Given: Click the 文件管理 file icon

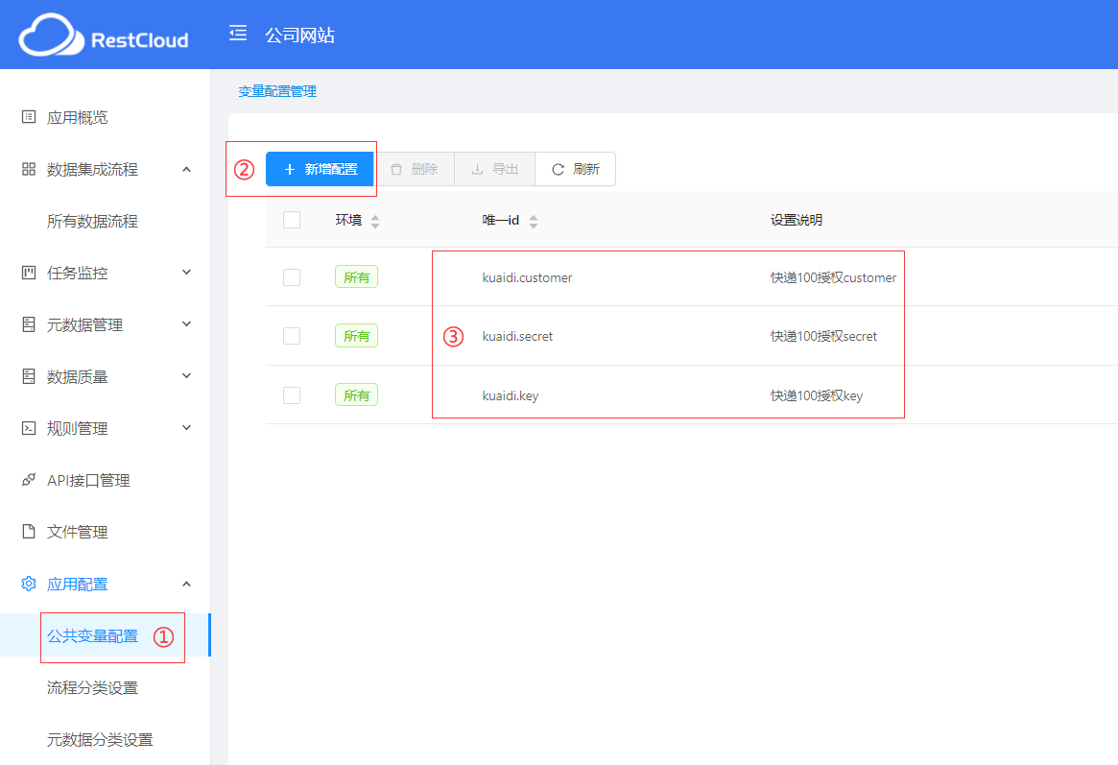Looking at the screenshot, I should click(29, 532).
